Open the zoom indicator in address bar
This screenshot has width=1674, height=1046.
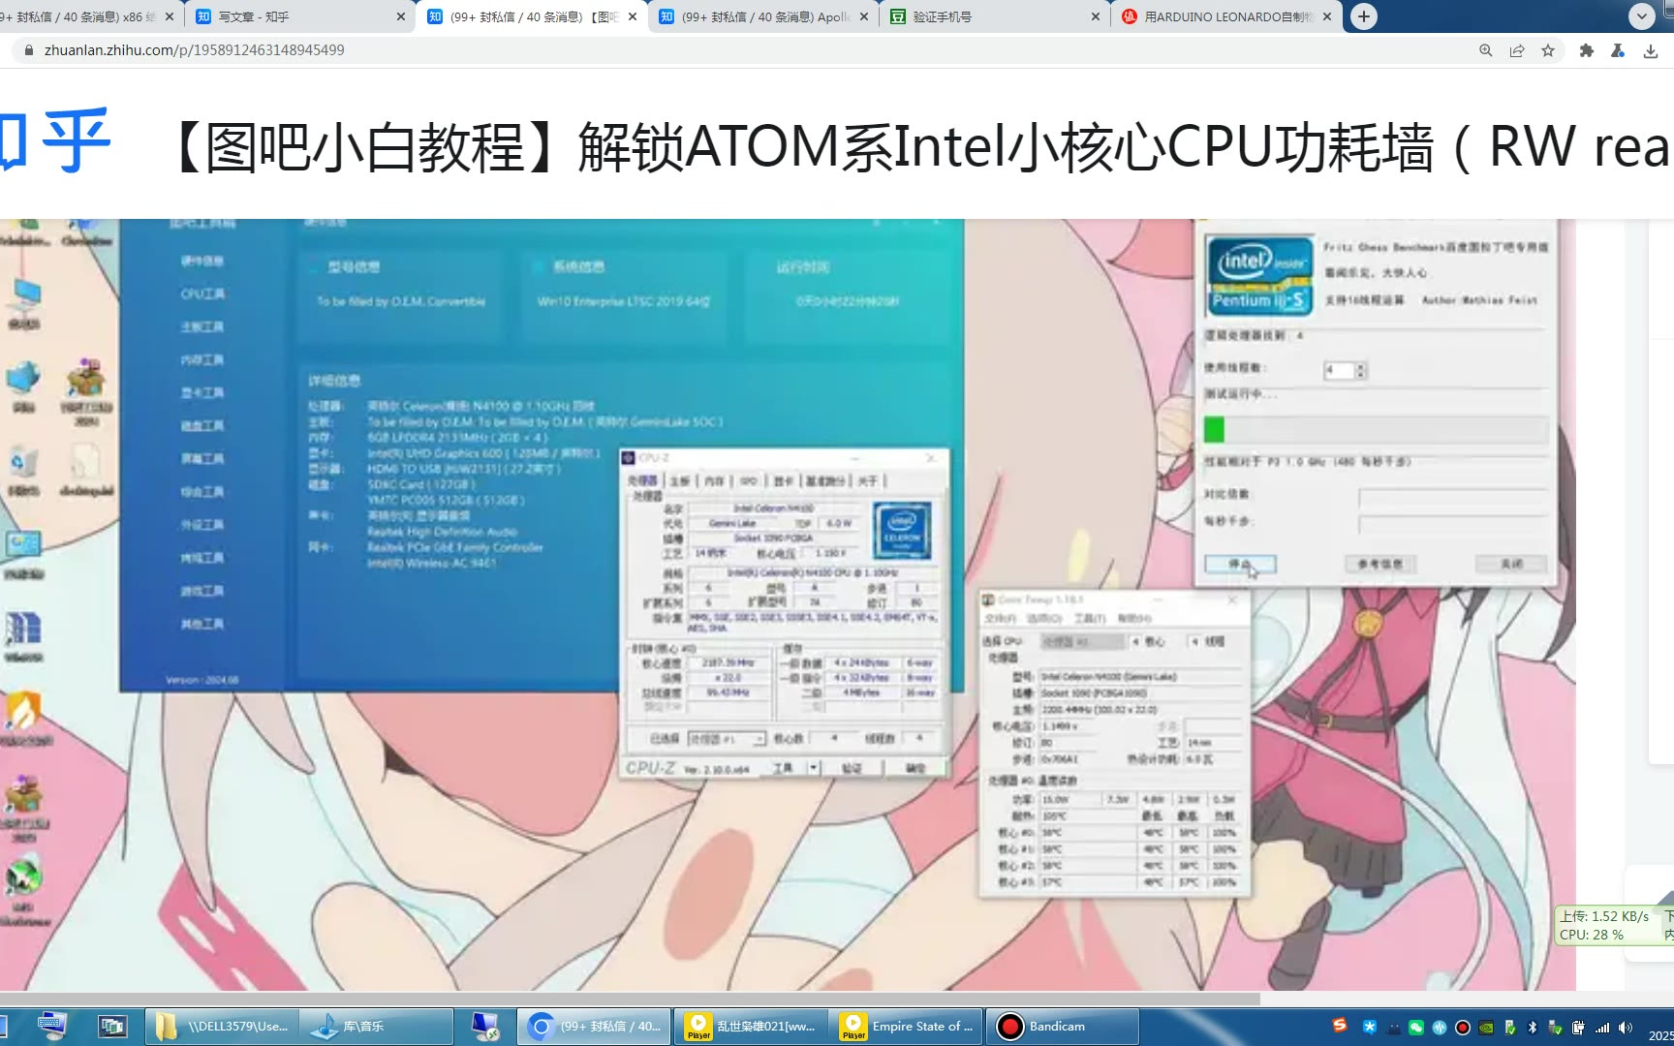coord(1485,50)
